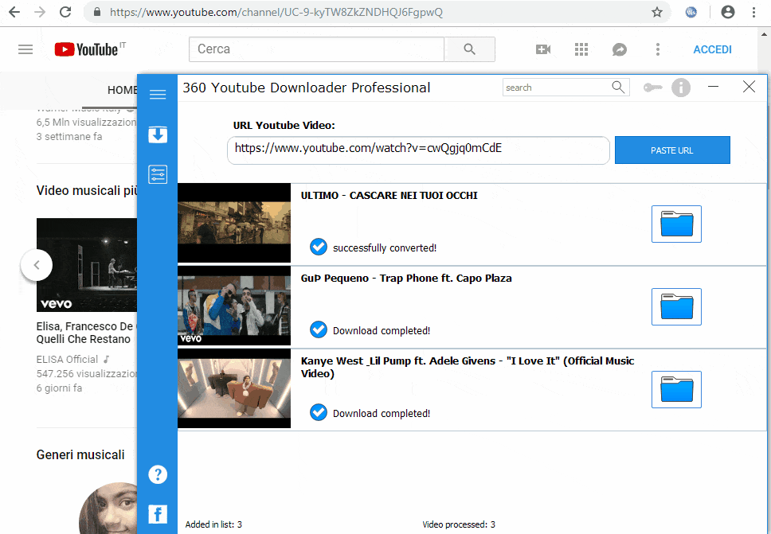Image resolution: width=771 pixels, height=534 pixels.
Task: Click the Generi musicali heading
Action: click(80, 455)
